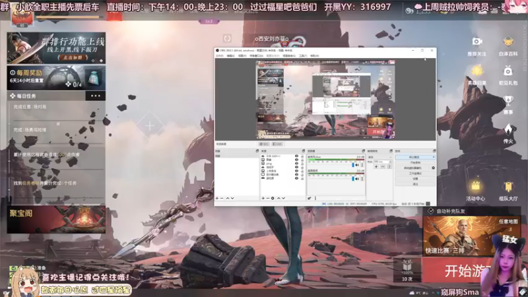Add teammate via plus slot in lobby
The image size is (528, 297).
pyautogui.click(x=150, y=125)
